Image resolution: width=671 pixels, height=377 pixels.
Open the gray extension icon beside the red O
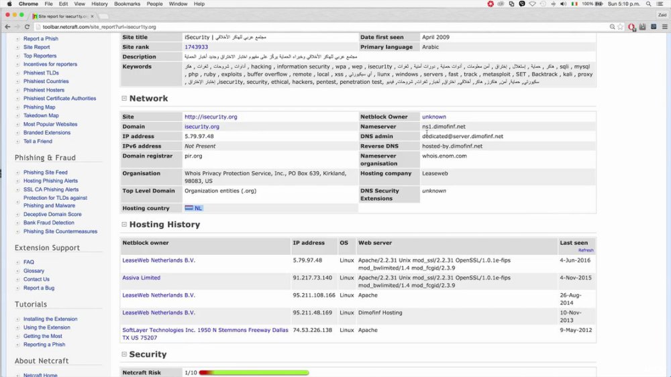[x=642, y=27]
